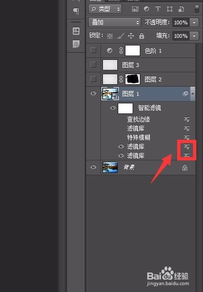Click the 色阶 1 mask link icon

click(121, 50)
